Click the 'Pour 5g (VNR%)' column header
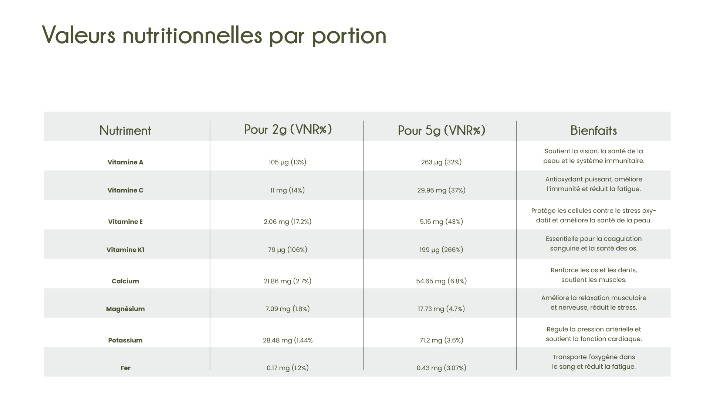The image size is (710, 409). point(441,130)
